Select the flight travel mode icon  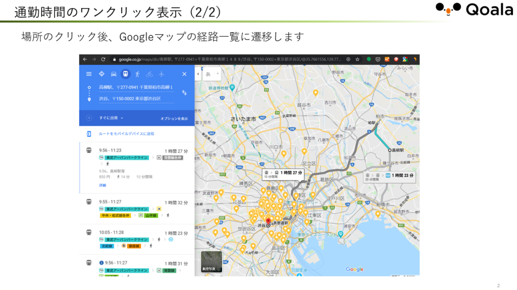click(x=161, y=74)
